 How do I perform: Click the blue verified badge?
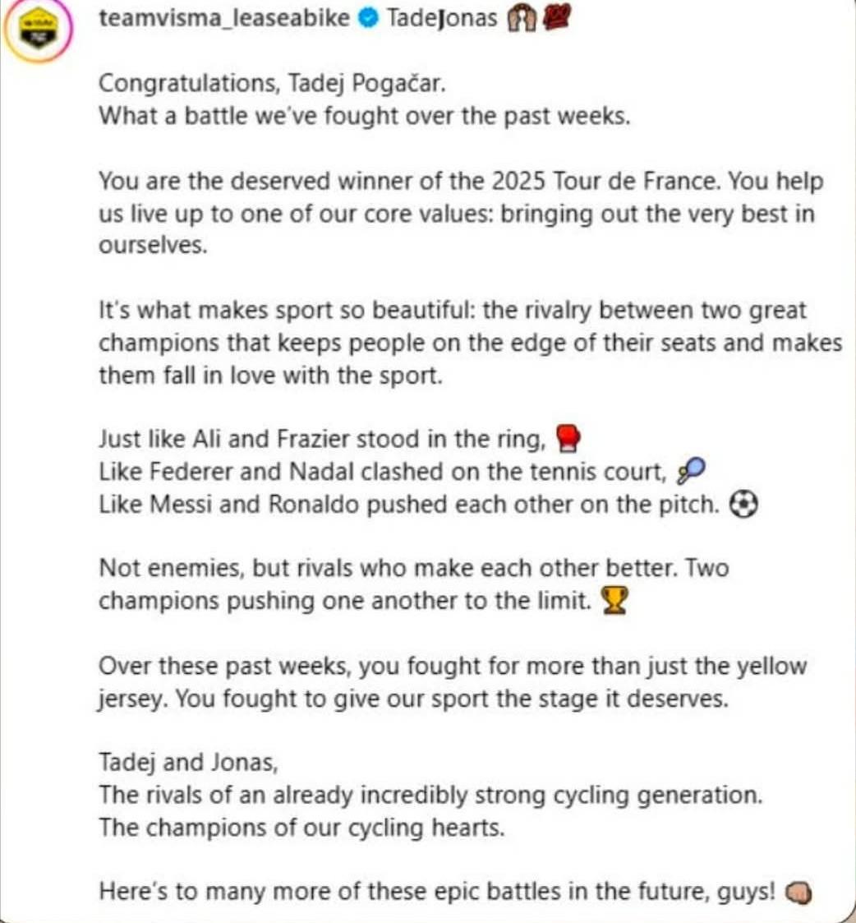click(x=369, y=19)
